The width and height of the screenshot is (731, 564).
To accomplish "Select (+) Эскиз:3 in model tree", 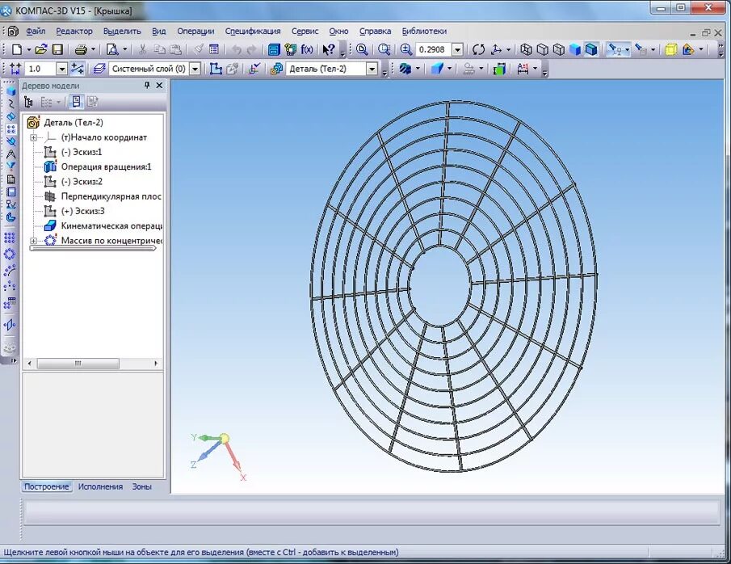I will point(83,212).
